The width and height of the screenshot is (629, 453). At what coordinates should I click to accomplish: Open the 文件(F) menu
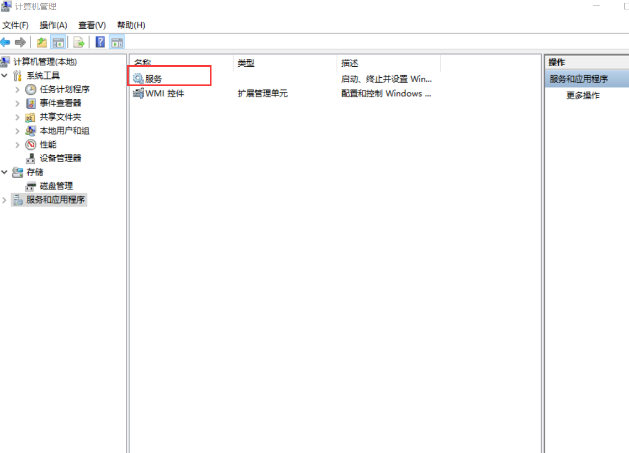tap(15, 25)
